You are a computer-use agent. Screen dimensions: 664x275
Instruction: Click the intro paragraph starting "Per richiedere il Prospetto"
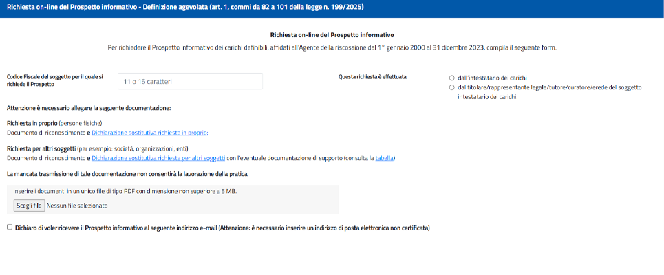point(332,47)
